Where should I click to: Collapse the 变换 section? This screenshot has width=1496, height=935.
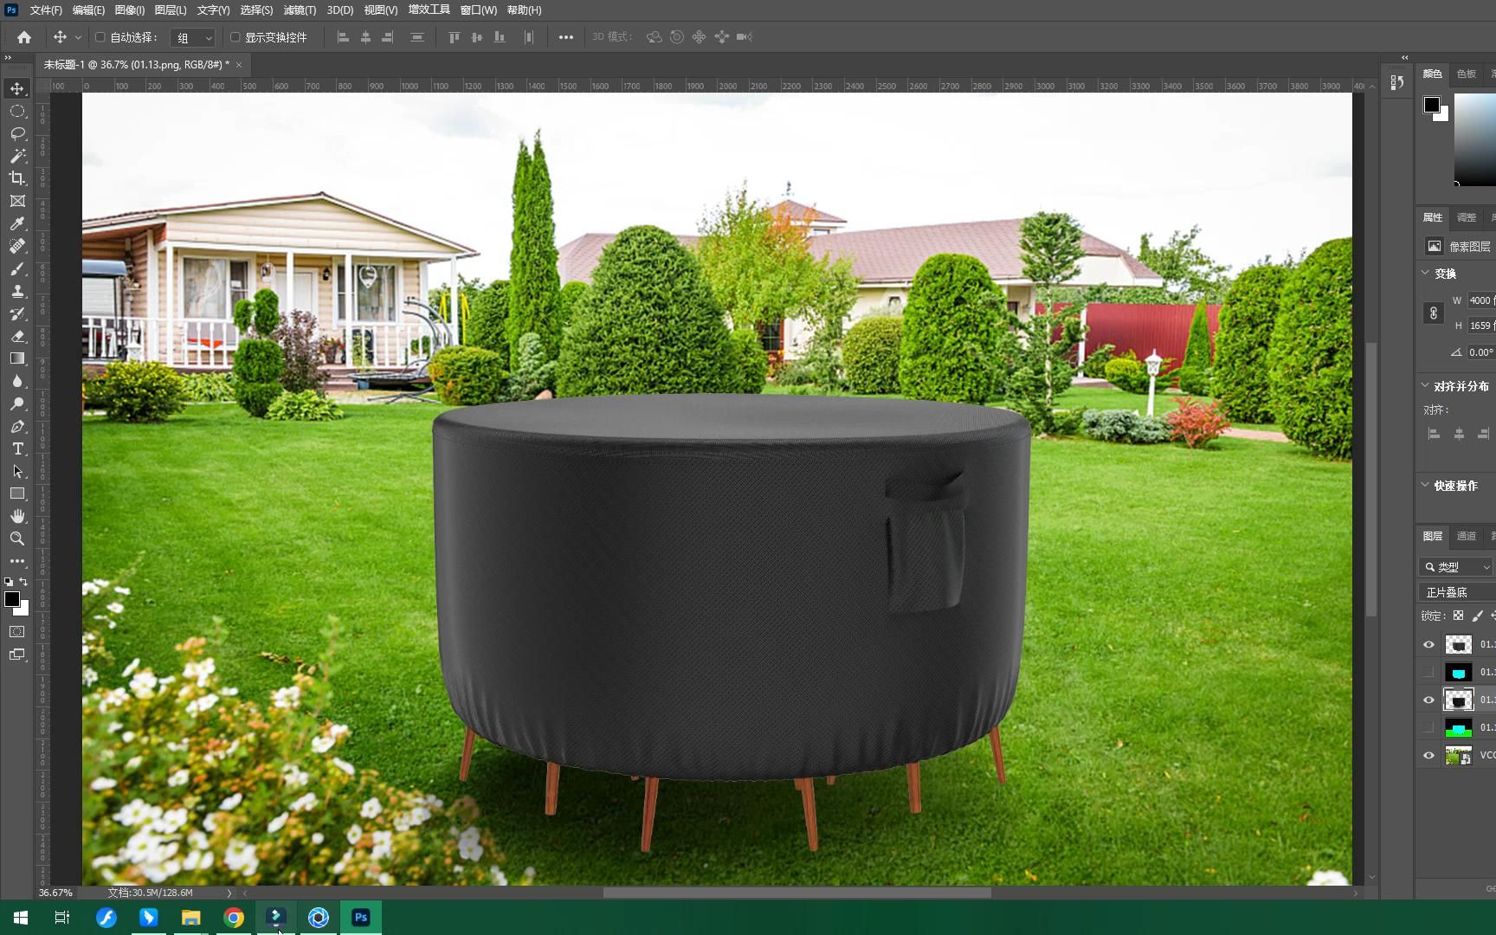click(1425, 273)
